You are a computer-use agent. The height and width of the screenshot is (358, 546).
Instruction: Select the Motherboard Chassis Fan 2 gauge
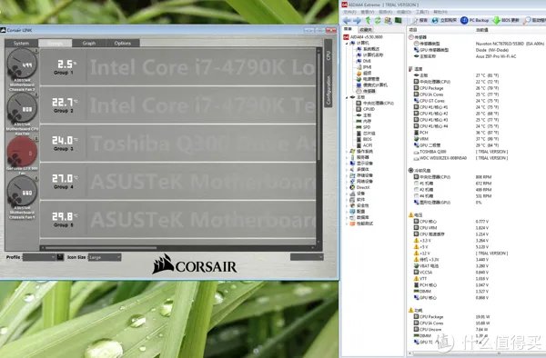[x=22, y=64]
